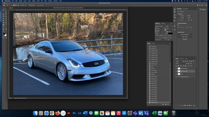The height and width of the screenshot is (117, 209).
Task: Select the Eyedropper tool
Action: point(3,16)
